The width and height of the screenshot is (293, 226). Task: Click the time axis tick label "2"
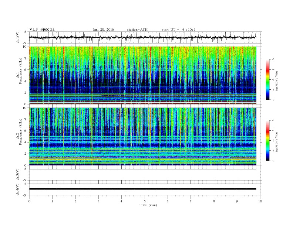click(75, 201)
